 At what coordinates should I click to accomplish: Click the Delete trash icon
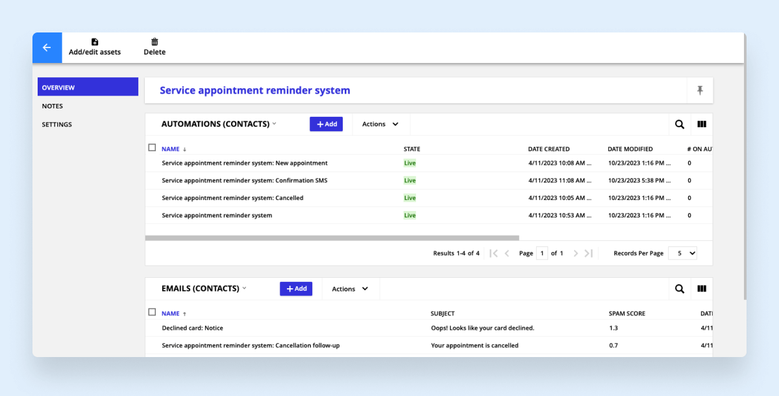coord(155,42)
